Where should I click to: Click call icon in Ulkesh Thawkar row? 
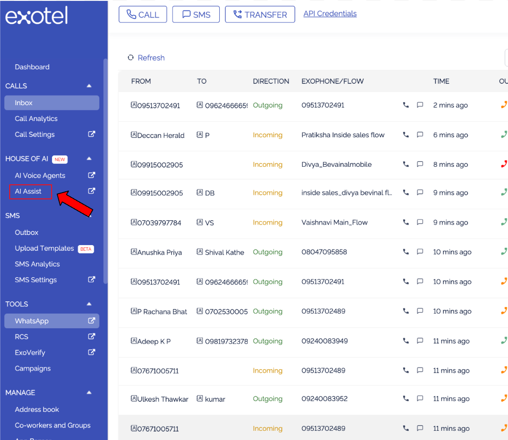coord(405,399)
